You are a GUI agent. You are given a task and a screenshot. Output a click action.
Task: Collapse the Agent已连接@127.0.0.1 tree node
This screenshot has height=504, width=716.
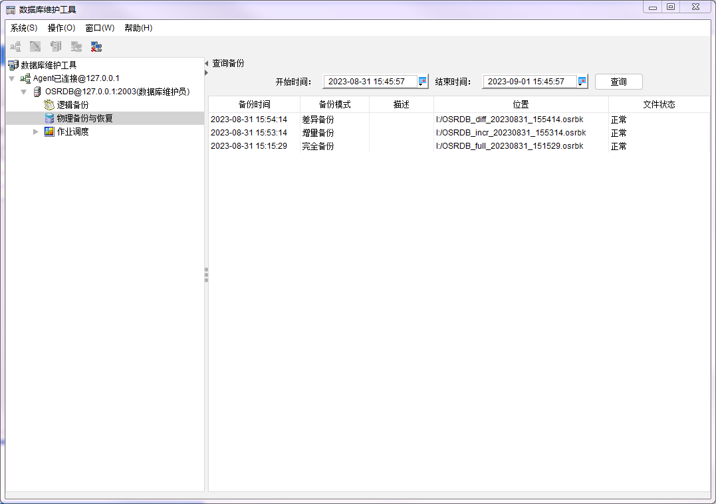click(x=12, y=78)
